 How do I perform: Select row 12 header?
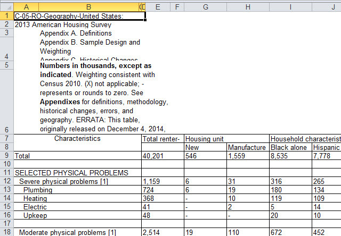coord(7,181)
